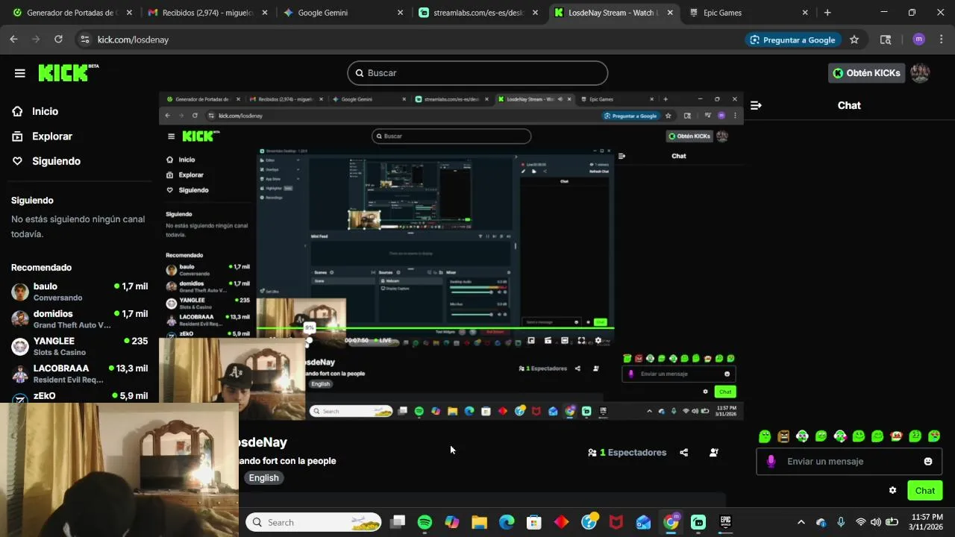Open the Kick hamburger menu
This screenshot has height=537, width=955.
pyautogui.click(x=20, y=73)
